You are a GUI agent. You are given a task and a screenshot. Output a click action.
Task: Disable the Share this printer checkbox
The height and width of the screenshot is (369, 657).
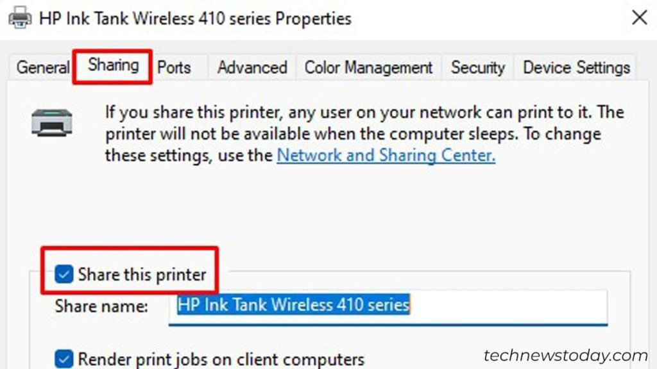64,273
